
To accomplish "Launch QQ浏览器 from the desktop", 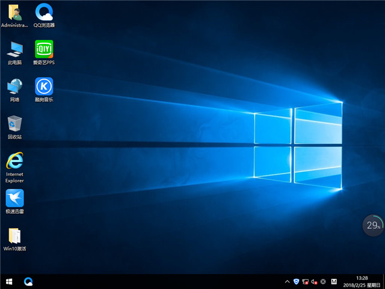I will pyautogui.click(x=44, y=14).
